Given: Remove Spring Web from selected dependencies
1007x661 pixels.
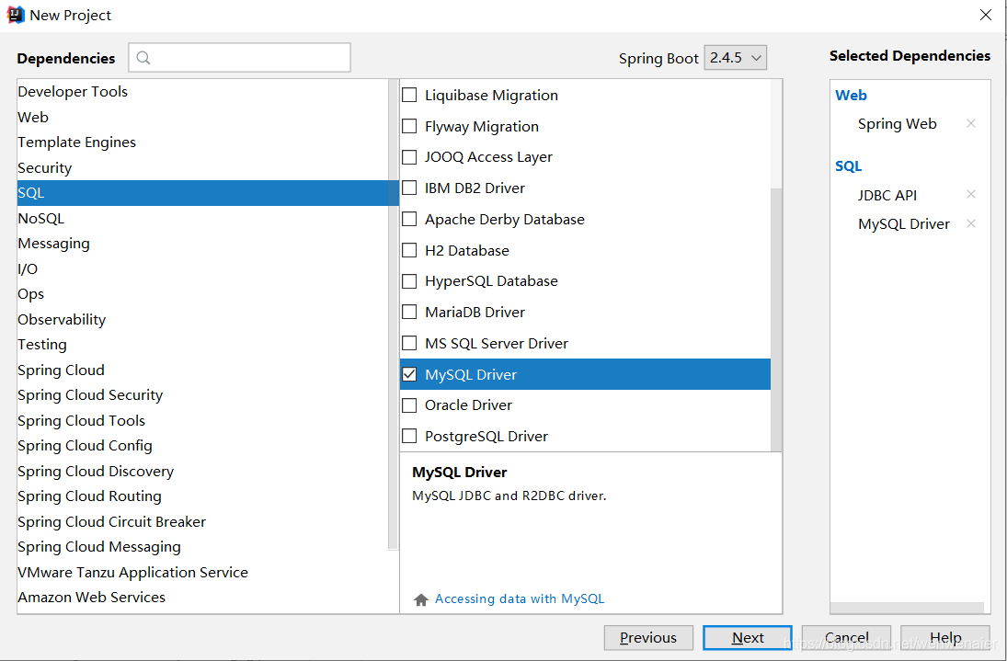Looking at the screenshot, I should pyautogui.click(x=971, y=123).
